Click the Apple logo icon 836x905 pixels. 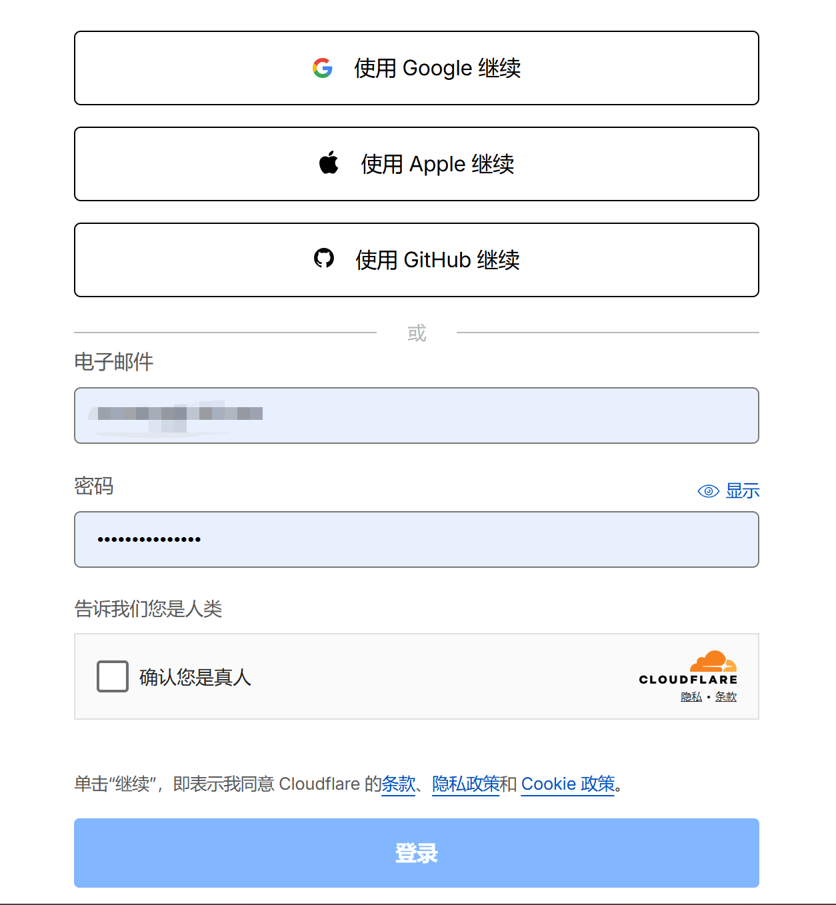(327, 163)
